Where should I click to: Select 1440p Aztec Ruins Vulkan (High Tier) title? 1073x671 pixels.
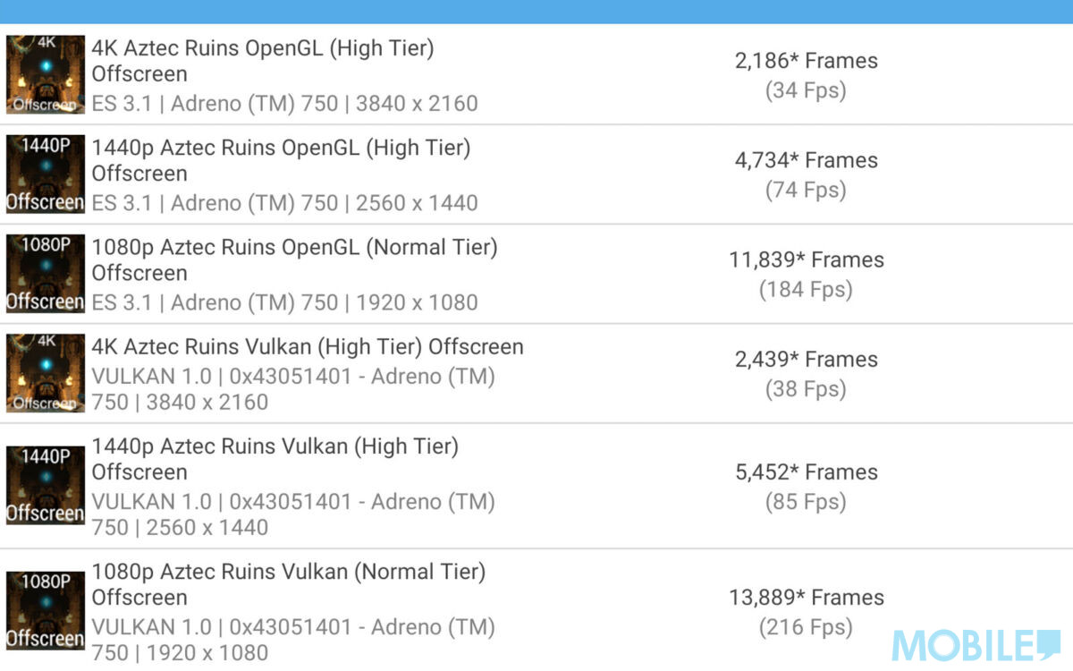(x=275, y=446)
